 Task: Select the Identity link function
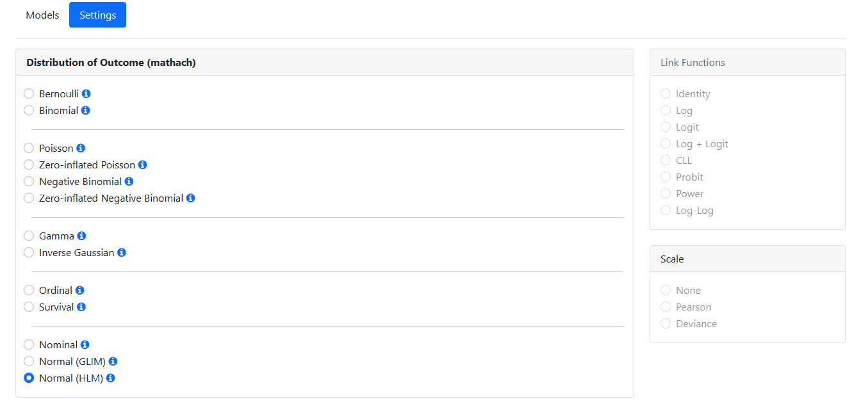(666, 94)
